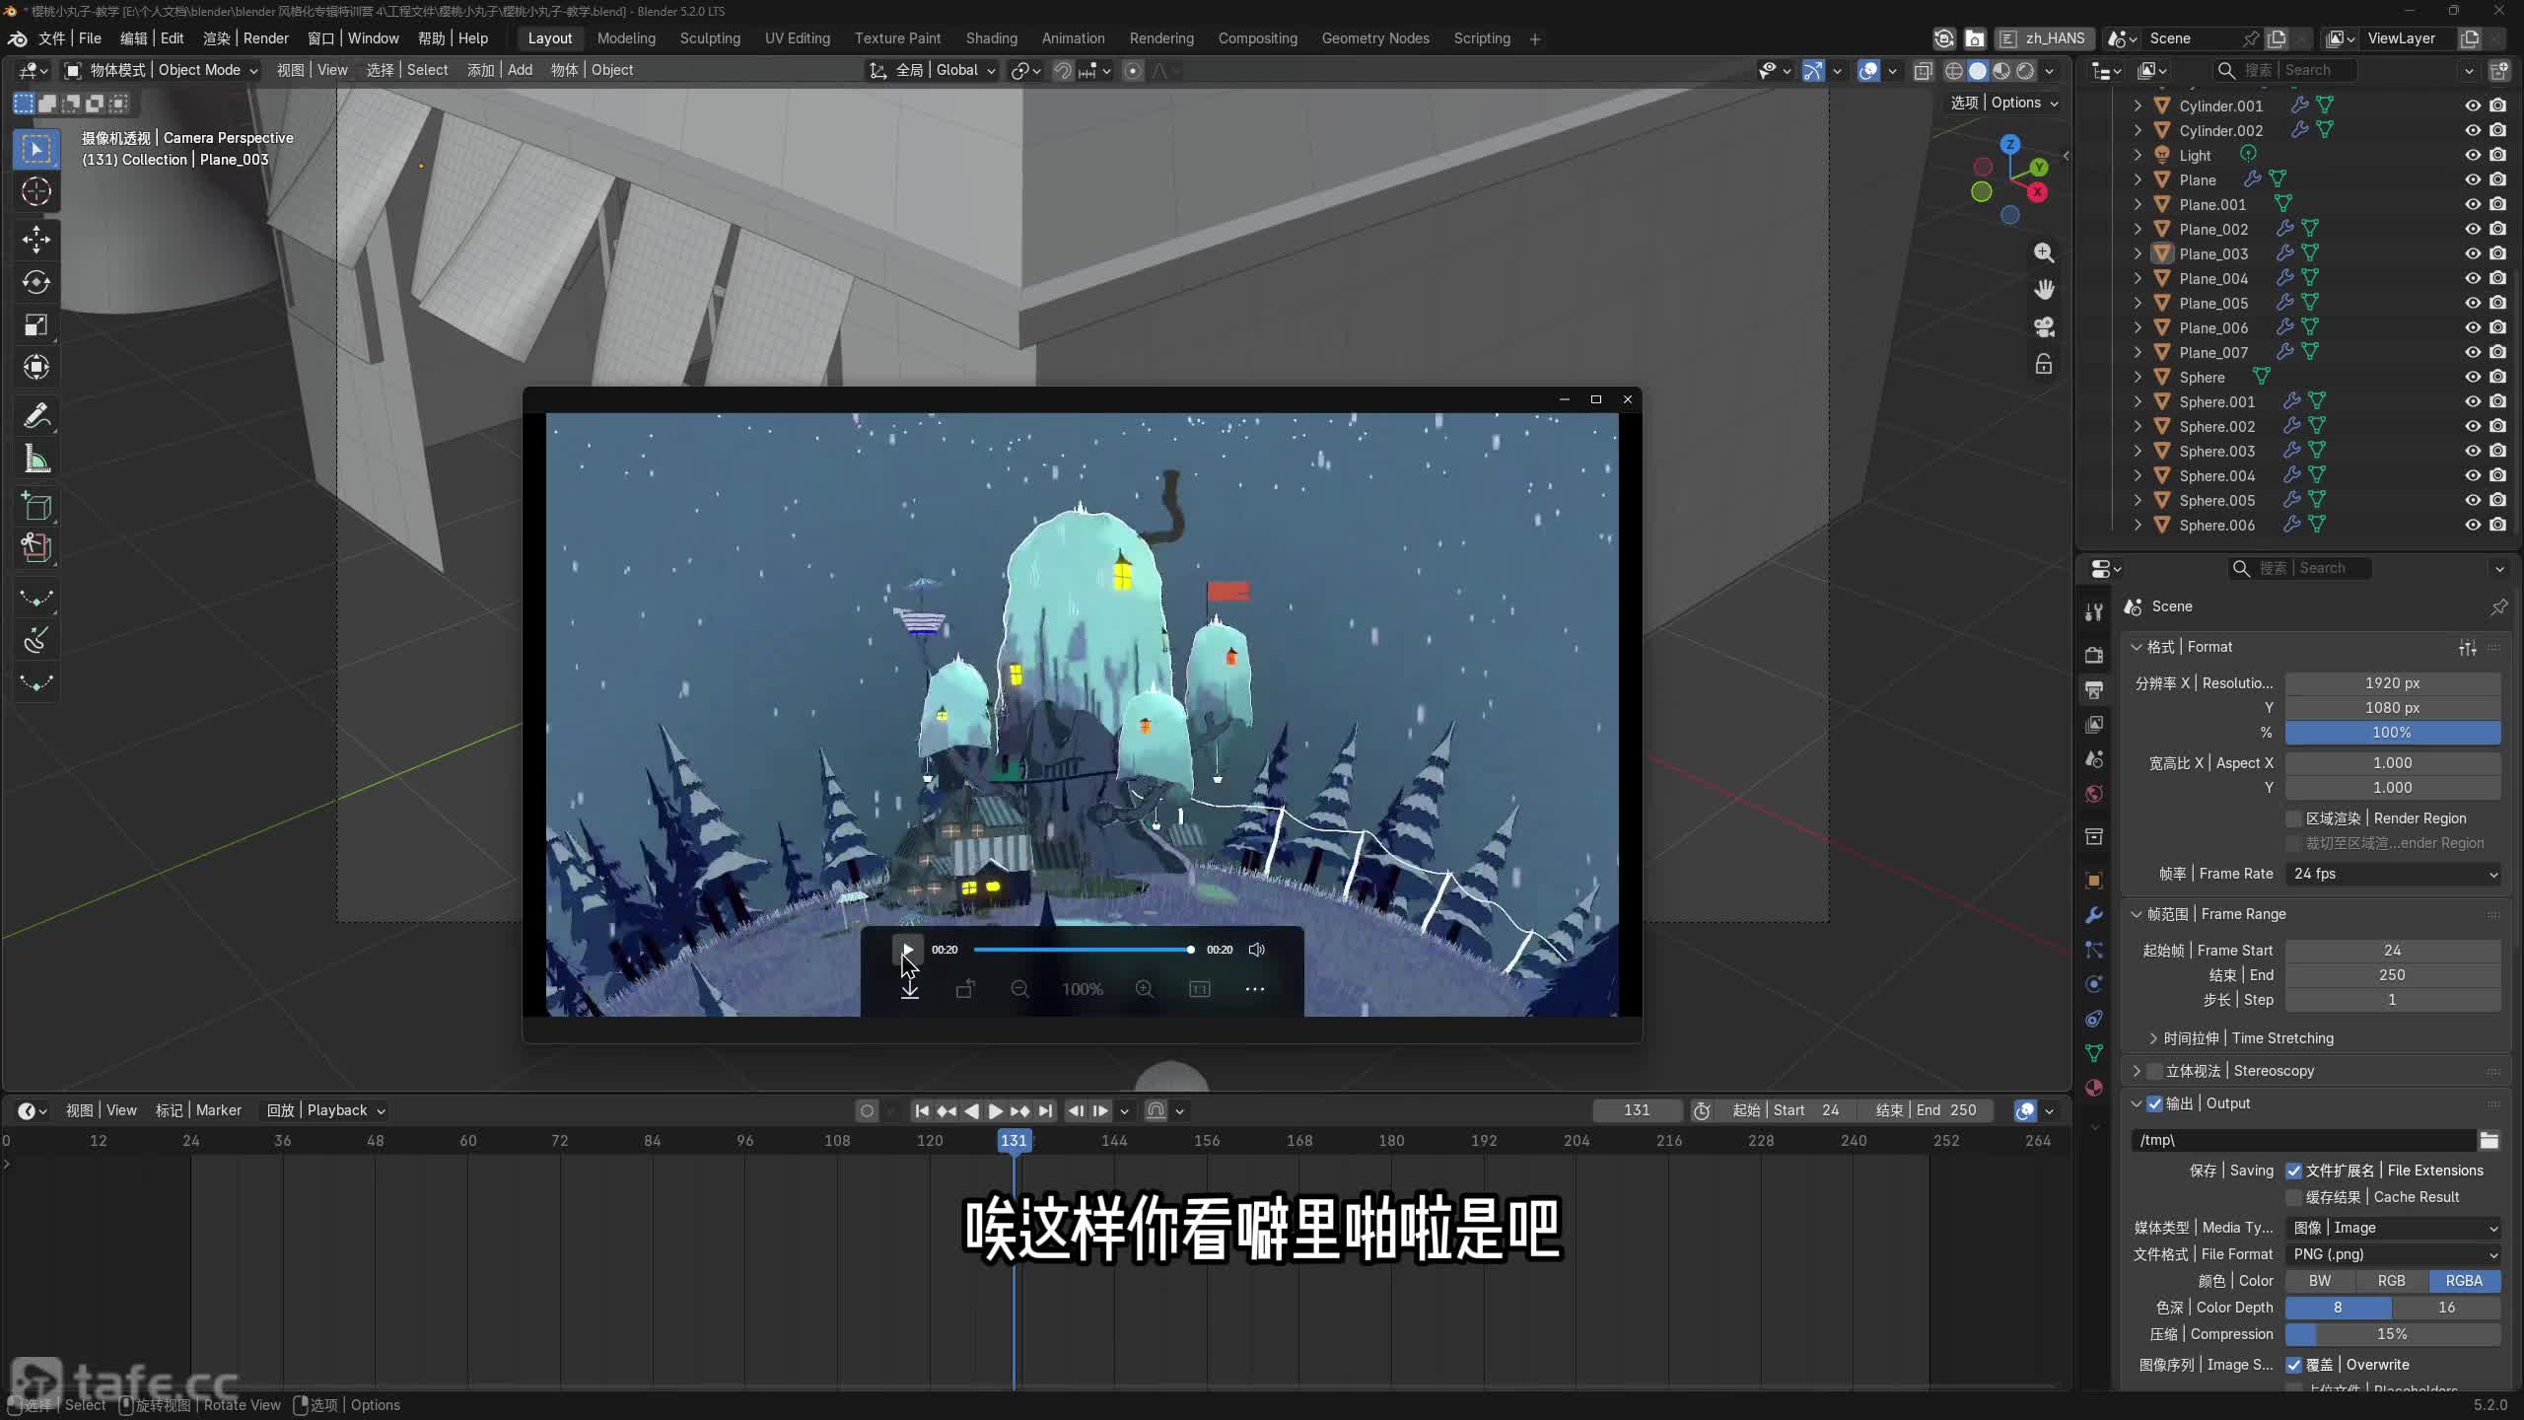Activate the Rotate tool

[x=36, y=282]
